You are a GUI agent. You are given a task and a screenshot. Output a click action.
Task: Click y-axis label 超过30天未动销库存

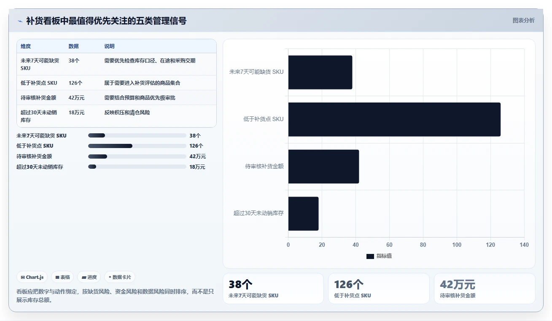coord(258,213)
